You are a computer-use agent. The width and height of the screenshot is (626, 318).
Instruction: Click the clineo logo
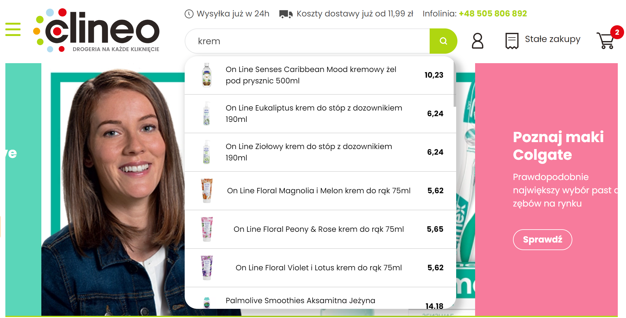click(96, 30)
